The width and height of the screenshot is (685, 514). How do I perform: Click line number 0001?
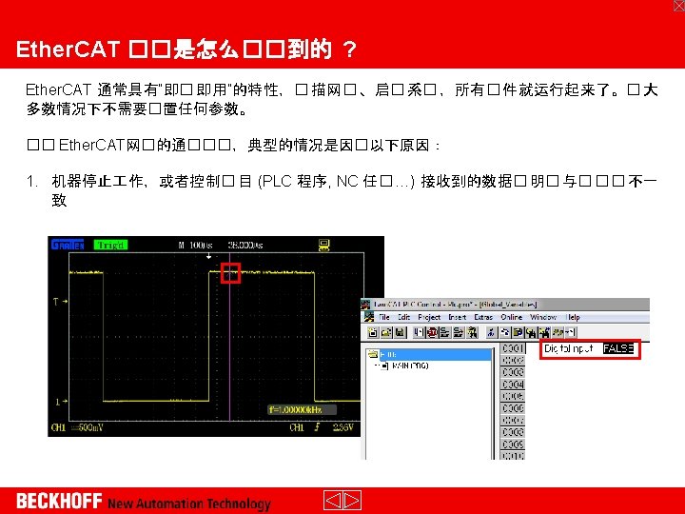point(513,348)
